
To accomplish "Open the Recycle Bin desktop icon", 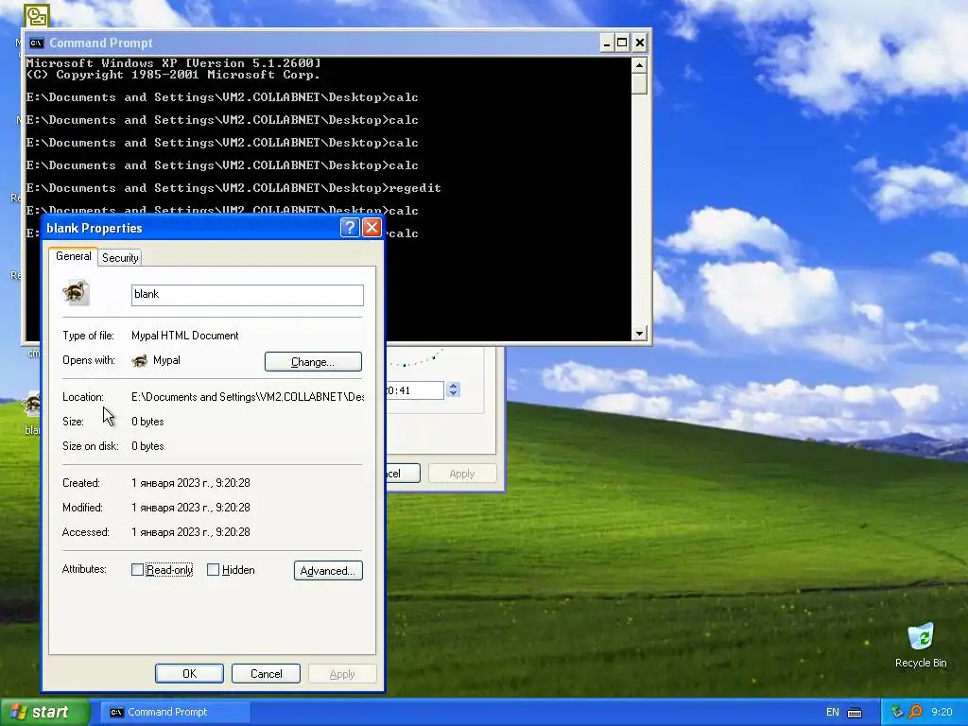I will click(x=921, y=636).
